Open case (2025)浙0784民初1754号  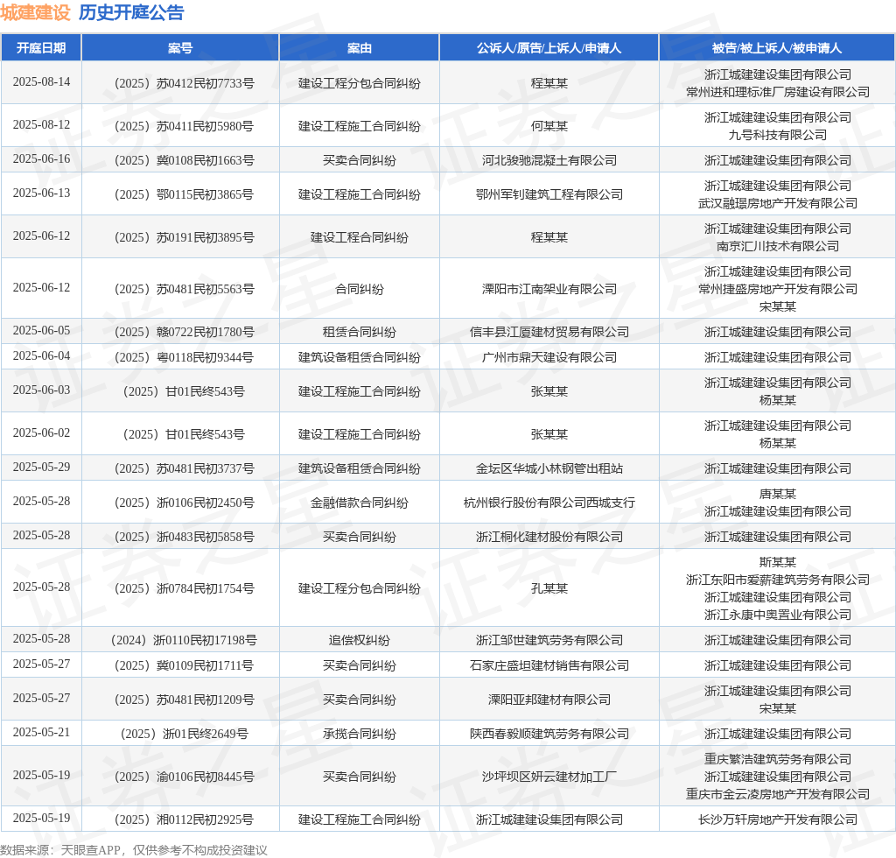click(184, 588)
